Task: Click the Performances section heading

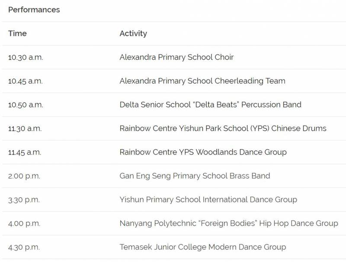Action: point(34,9)
